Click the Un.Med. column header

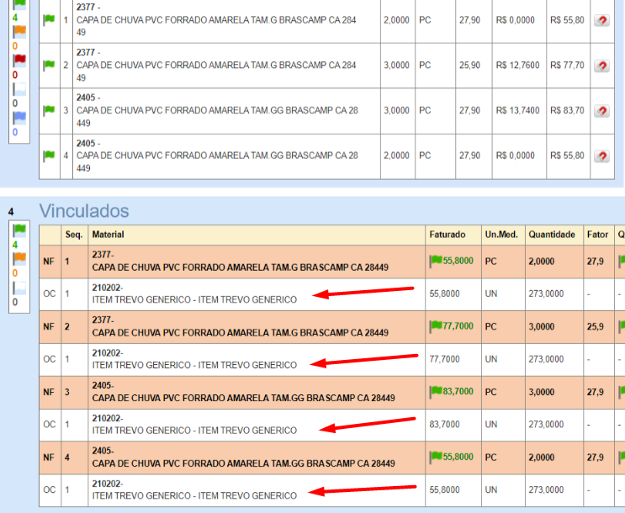click(x=501, y=235)
